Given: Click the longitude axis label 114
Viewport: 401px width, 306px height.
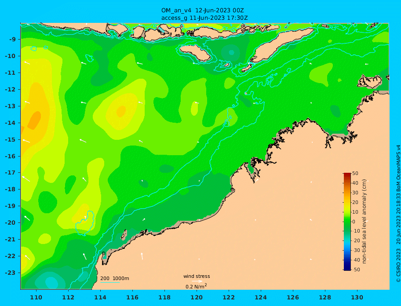Looking at the screenshot, I should [x=100, y=297].
